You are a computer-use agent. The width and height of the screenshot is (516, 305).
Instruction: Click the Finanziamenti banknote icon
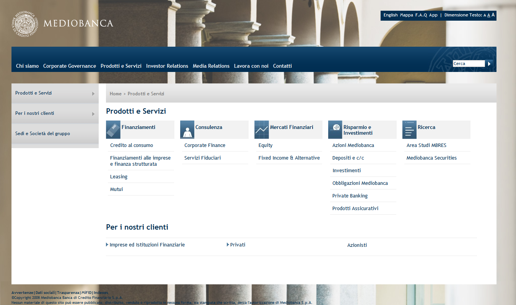point(113,130)
